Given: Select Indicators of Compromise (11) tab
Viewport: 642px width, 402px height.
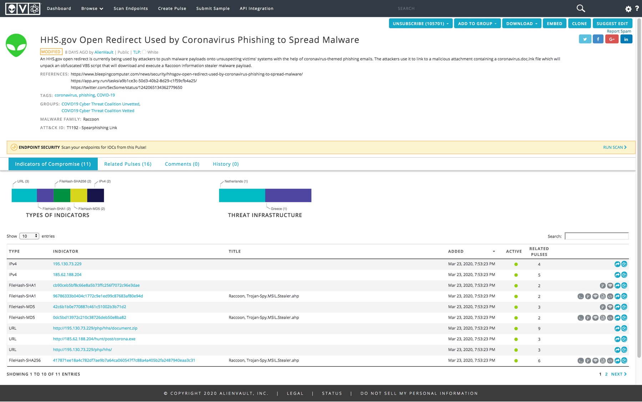Looking at the screenshot, I should tap(53, 164).
